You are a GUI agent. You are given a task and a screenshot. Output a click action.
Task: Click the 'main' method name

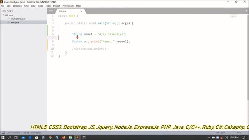point(101,23)
